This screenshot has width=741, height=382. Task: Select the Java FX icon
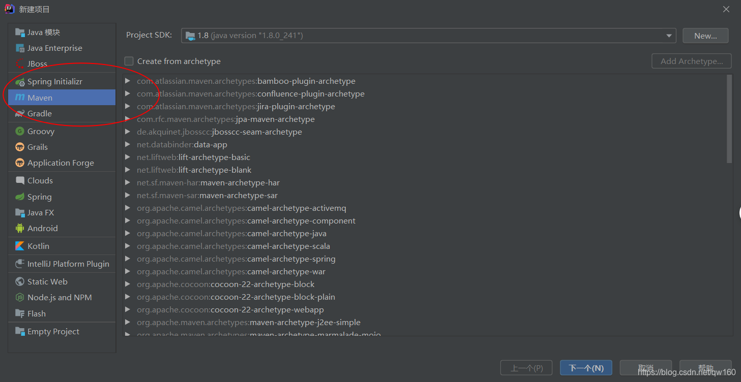tap(20, 213)
